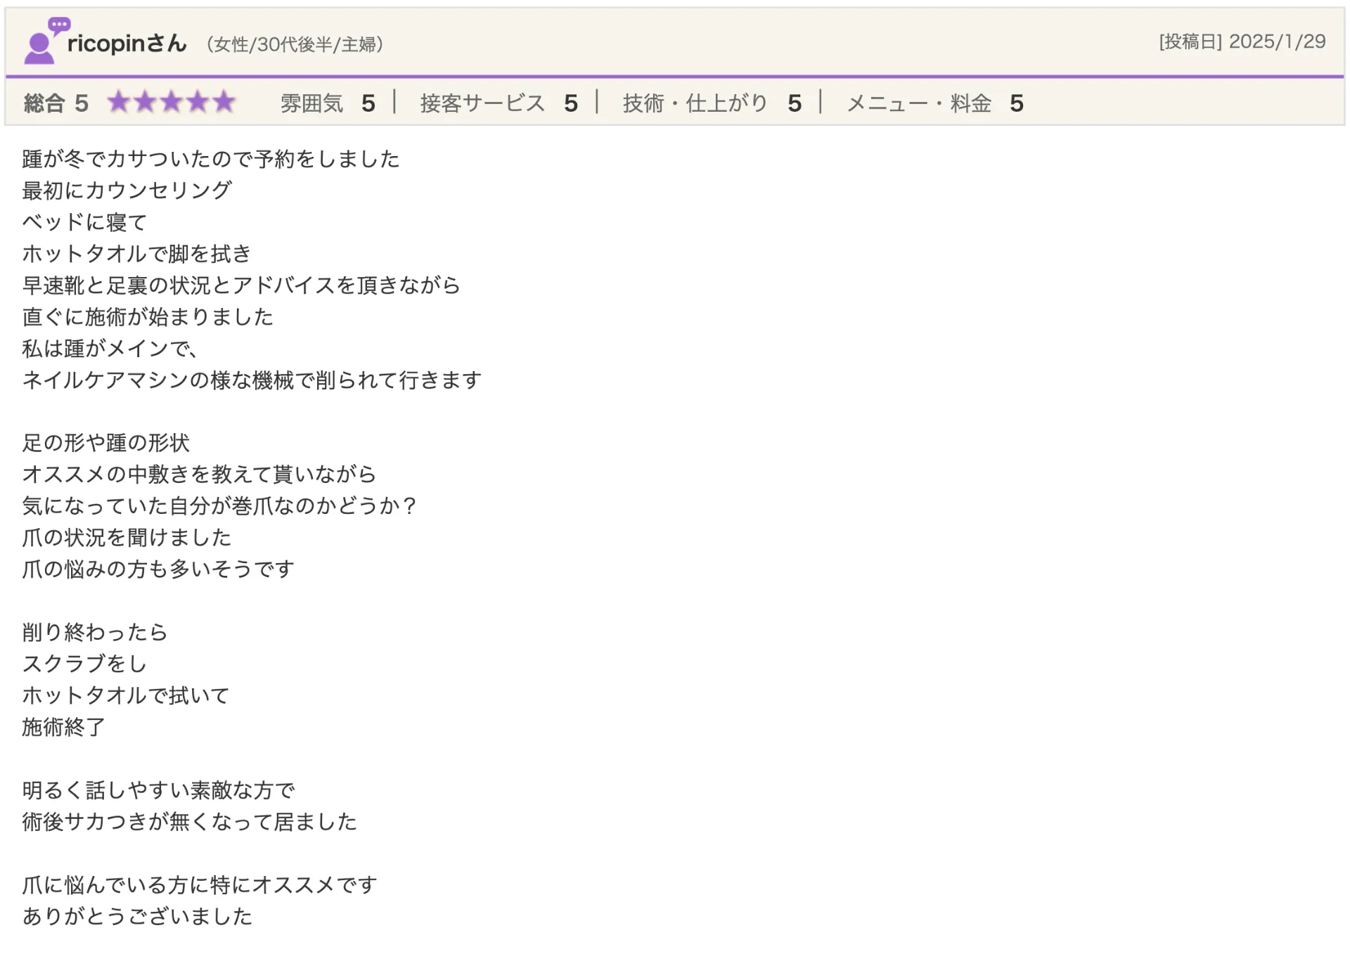The image size is (1350, 973).
Task: Click line 施術終了
Action: point(64,727)
